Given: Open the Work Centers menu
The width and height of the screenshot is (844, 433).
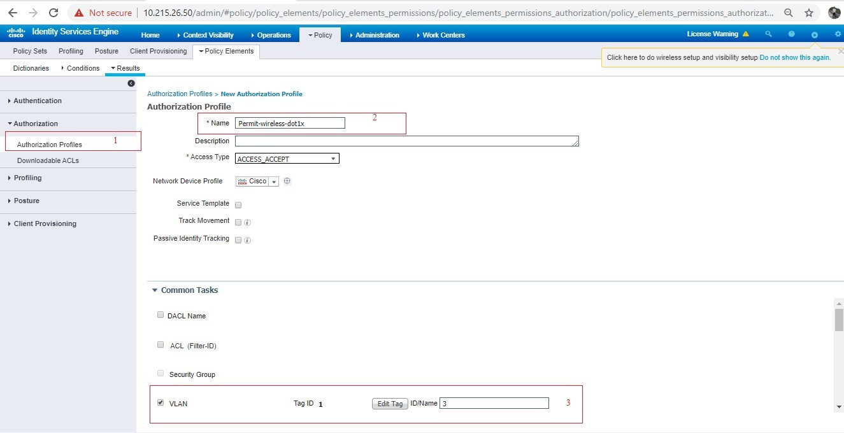Looking at the screenshot, I should pos(441,35).
